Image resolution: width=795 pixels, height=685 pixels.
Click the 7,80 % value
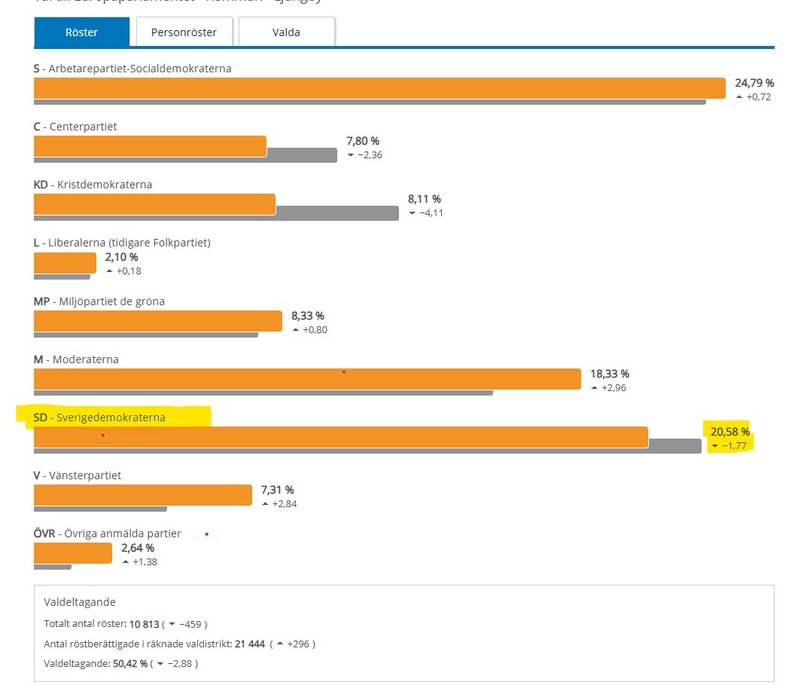pos(363,141)
